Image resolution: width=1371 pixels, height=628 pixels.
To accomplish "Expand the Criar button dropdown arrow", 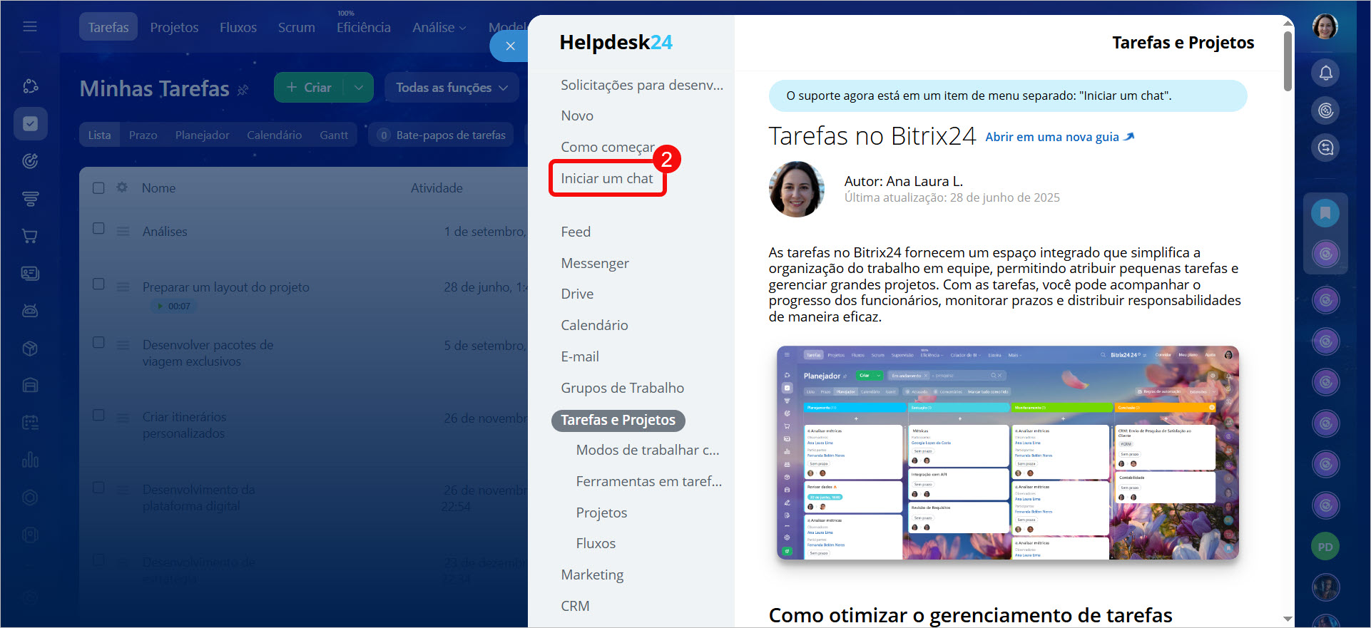I will tap(359, 88).
